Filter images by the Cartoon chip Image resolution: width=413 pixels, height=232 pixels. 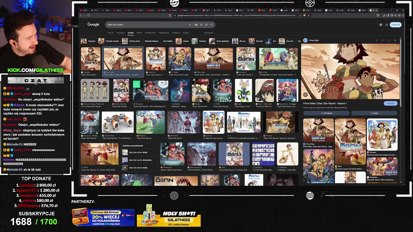point(199,41)
